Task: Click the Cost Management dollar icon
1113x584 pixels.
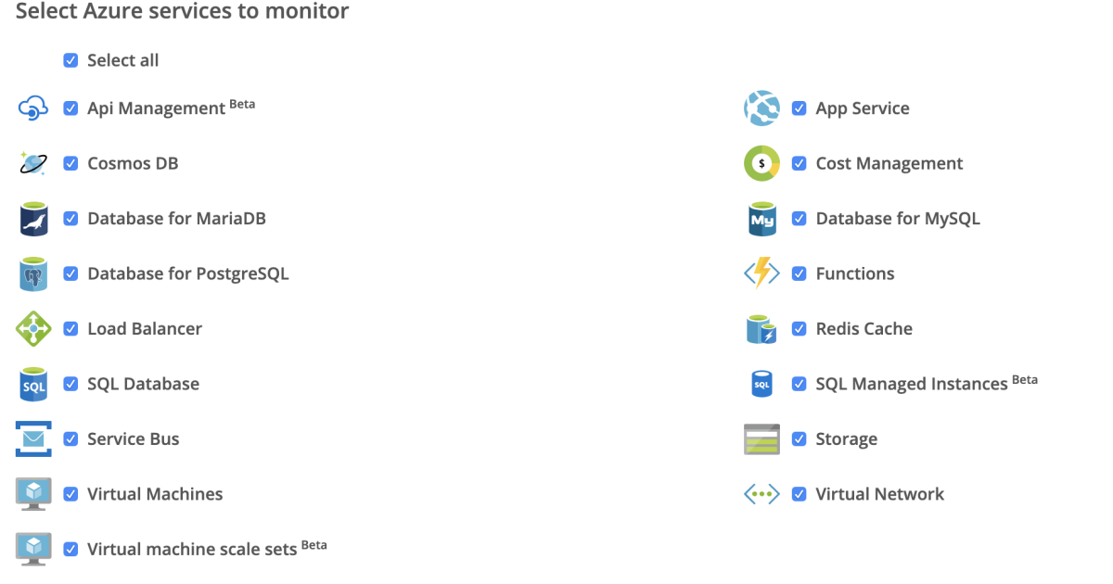Action: tap(761, 164)
